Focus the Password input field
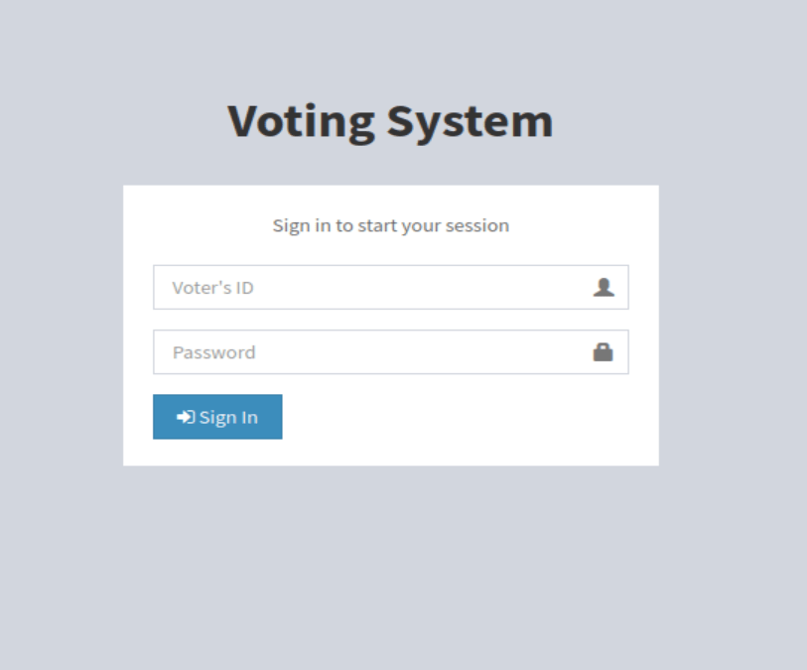The image size is (807, 670). pyautogui.click(x=377, y=352)
